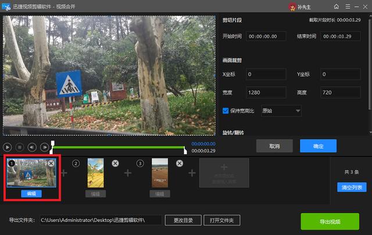Click 编辑 under clip 2

point(95,194)
